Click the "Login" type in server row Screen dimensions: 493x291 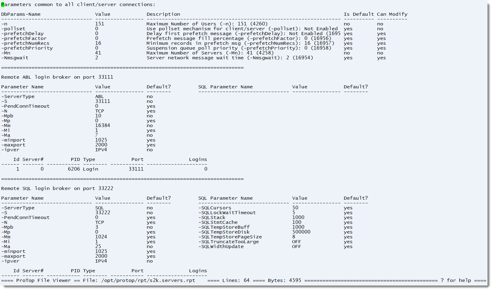pyautogui.click(x=91, y=169)
